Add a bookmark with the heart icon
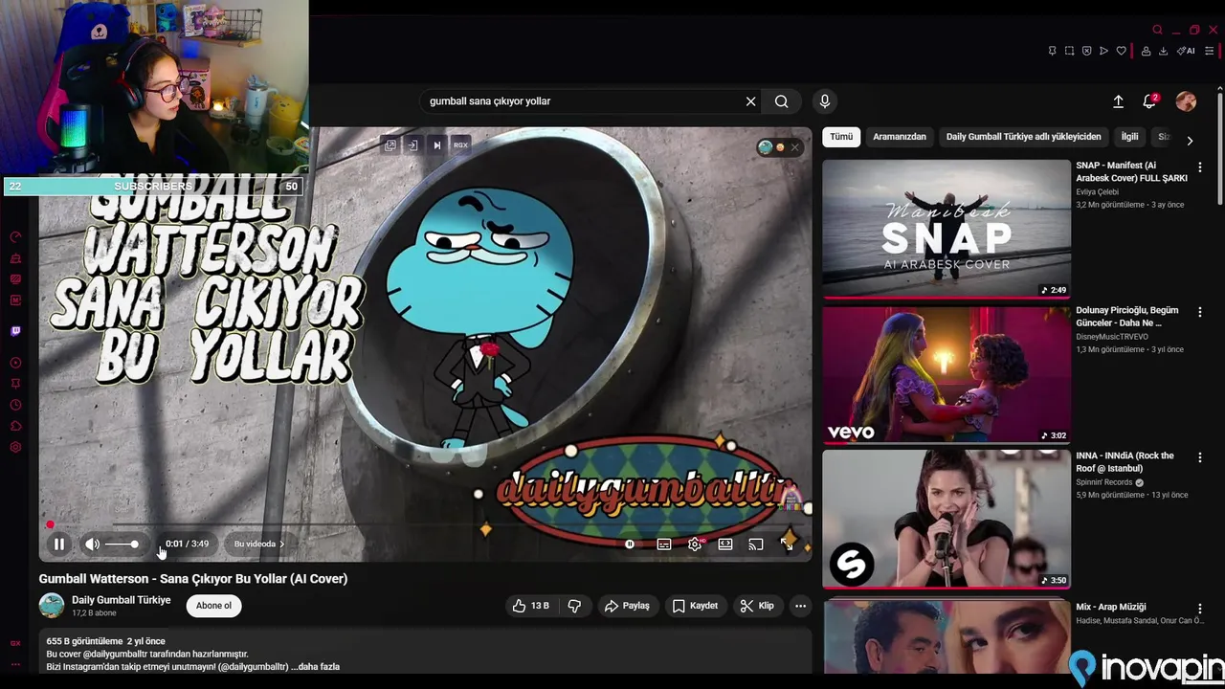The width and height of the screenshot is (1225, 689). (1121, 51)
